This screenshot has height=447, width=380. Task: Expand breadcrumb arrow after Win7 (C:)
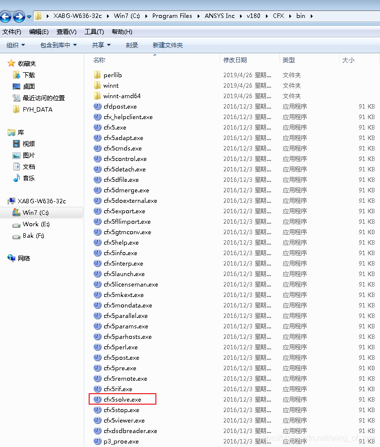point(146,16)
